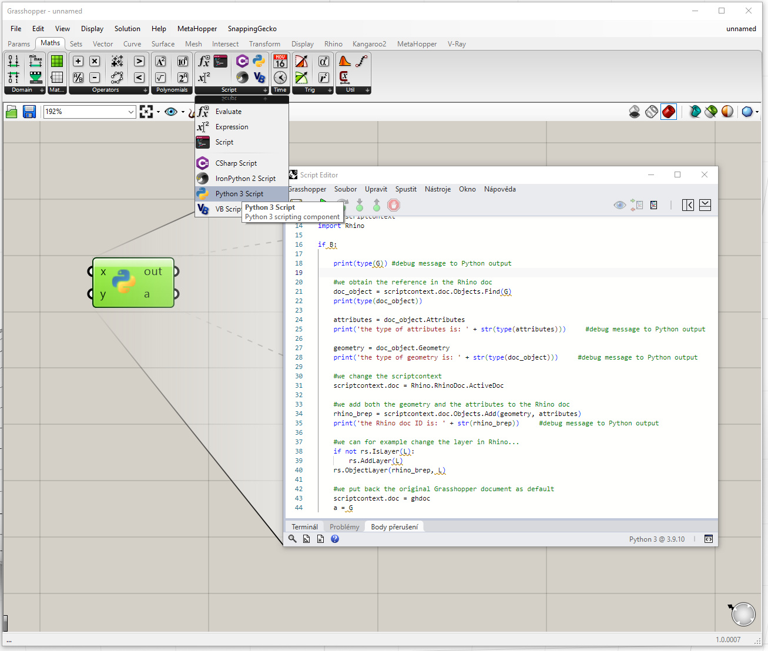Select Python 3 Script from dropdown list
This screenshot has height=651, width=768.
point(242,194)
